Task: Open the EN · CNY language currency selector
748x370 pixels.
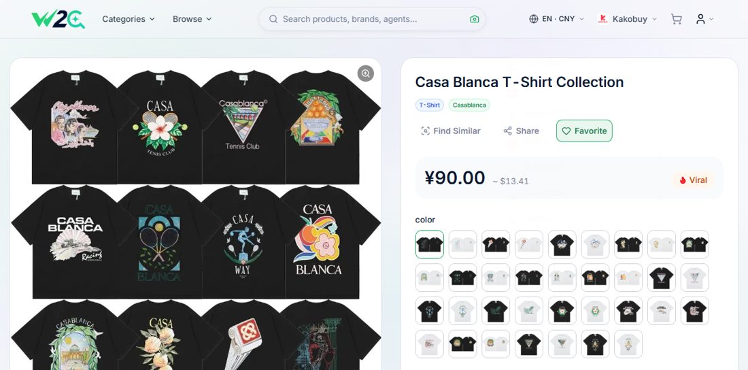Action: tap(557, 19)
